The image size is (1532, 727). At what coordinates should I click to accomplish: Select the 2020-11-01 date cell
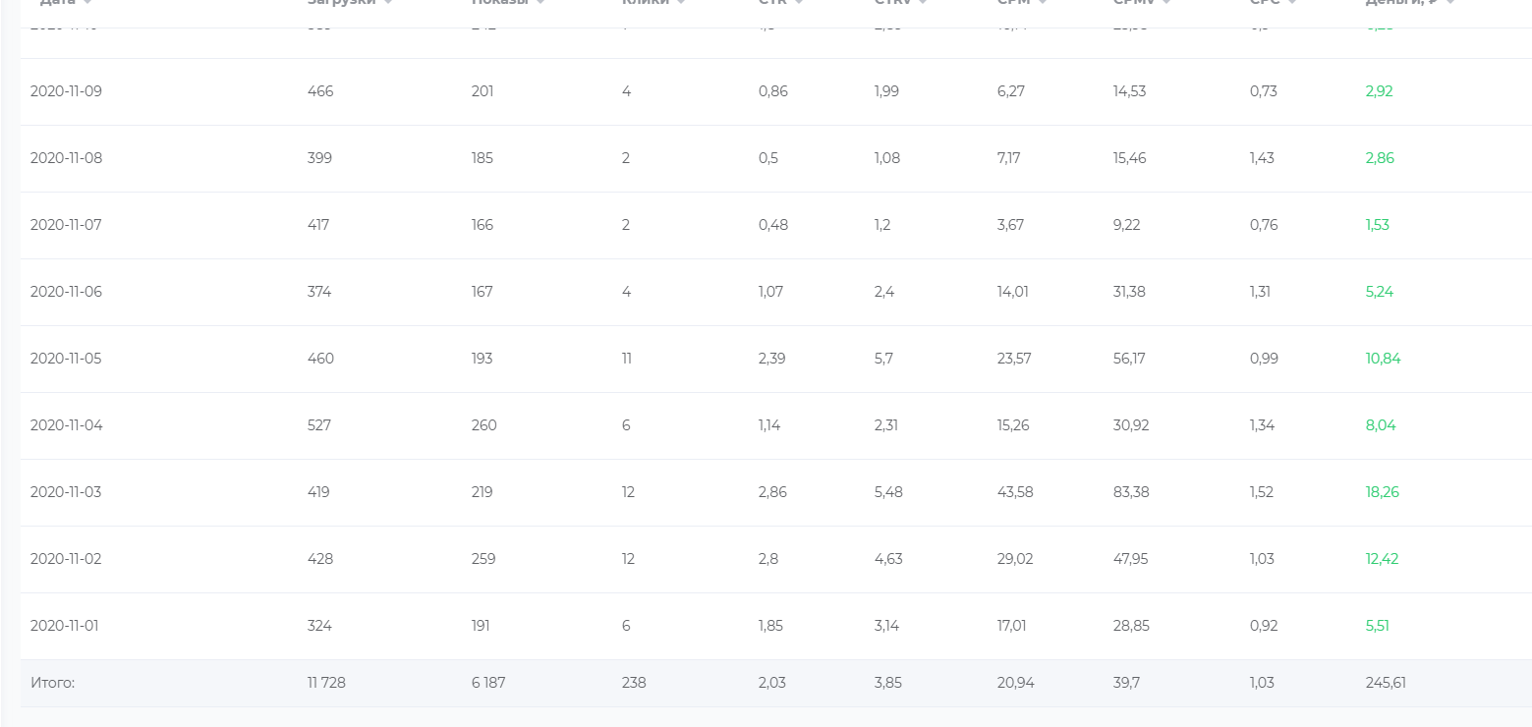tap(65, 626)
